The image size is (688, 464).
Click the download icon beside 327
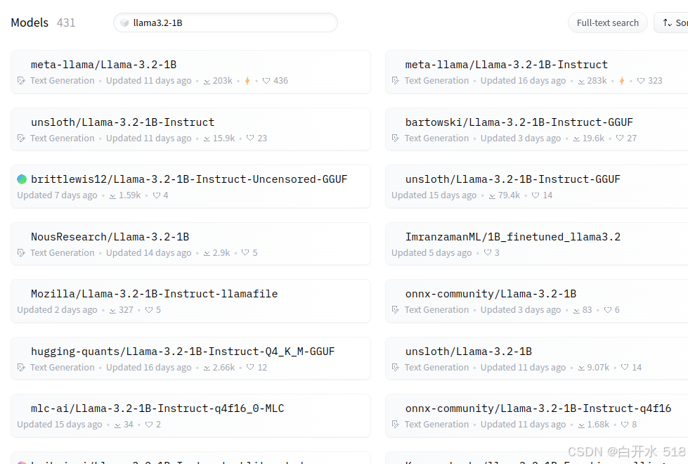point(112,310)
